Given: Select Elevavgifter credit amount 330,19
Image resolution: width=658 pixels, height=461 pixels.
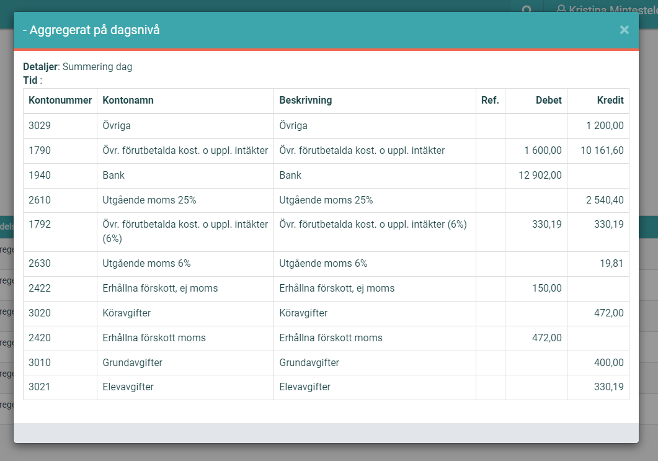Looking at the screenshot, I should pyautogui.click(x=609, y=387).
